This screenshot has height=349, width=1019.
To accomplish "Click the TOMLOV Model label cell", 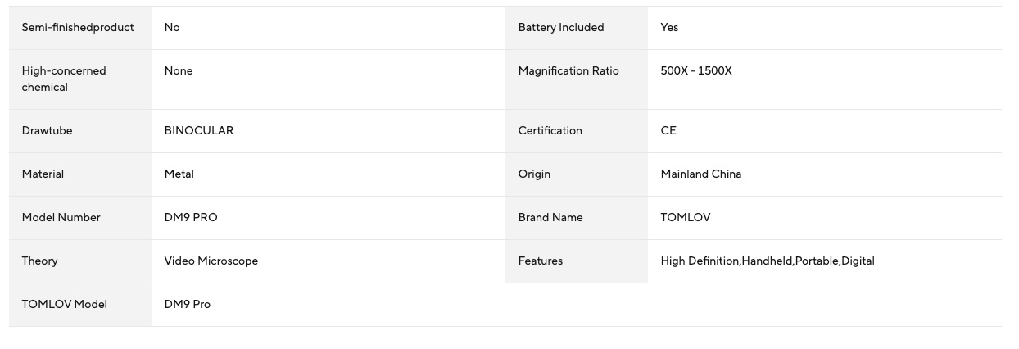I will [80, 305].
